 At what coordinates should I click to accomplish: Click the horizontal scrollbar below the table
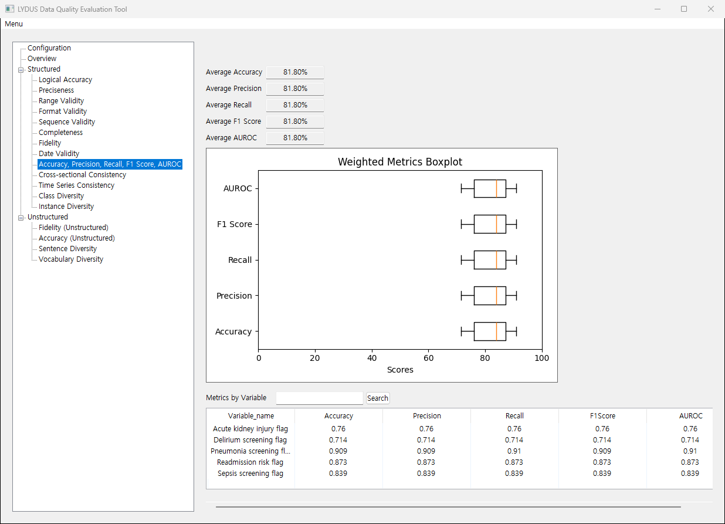[448, 506]
